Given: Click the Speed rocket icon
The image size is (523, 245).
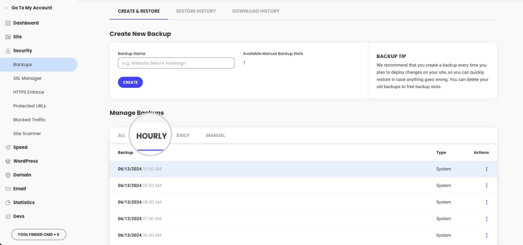Looking at the screenshot, I should 8,147.
